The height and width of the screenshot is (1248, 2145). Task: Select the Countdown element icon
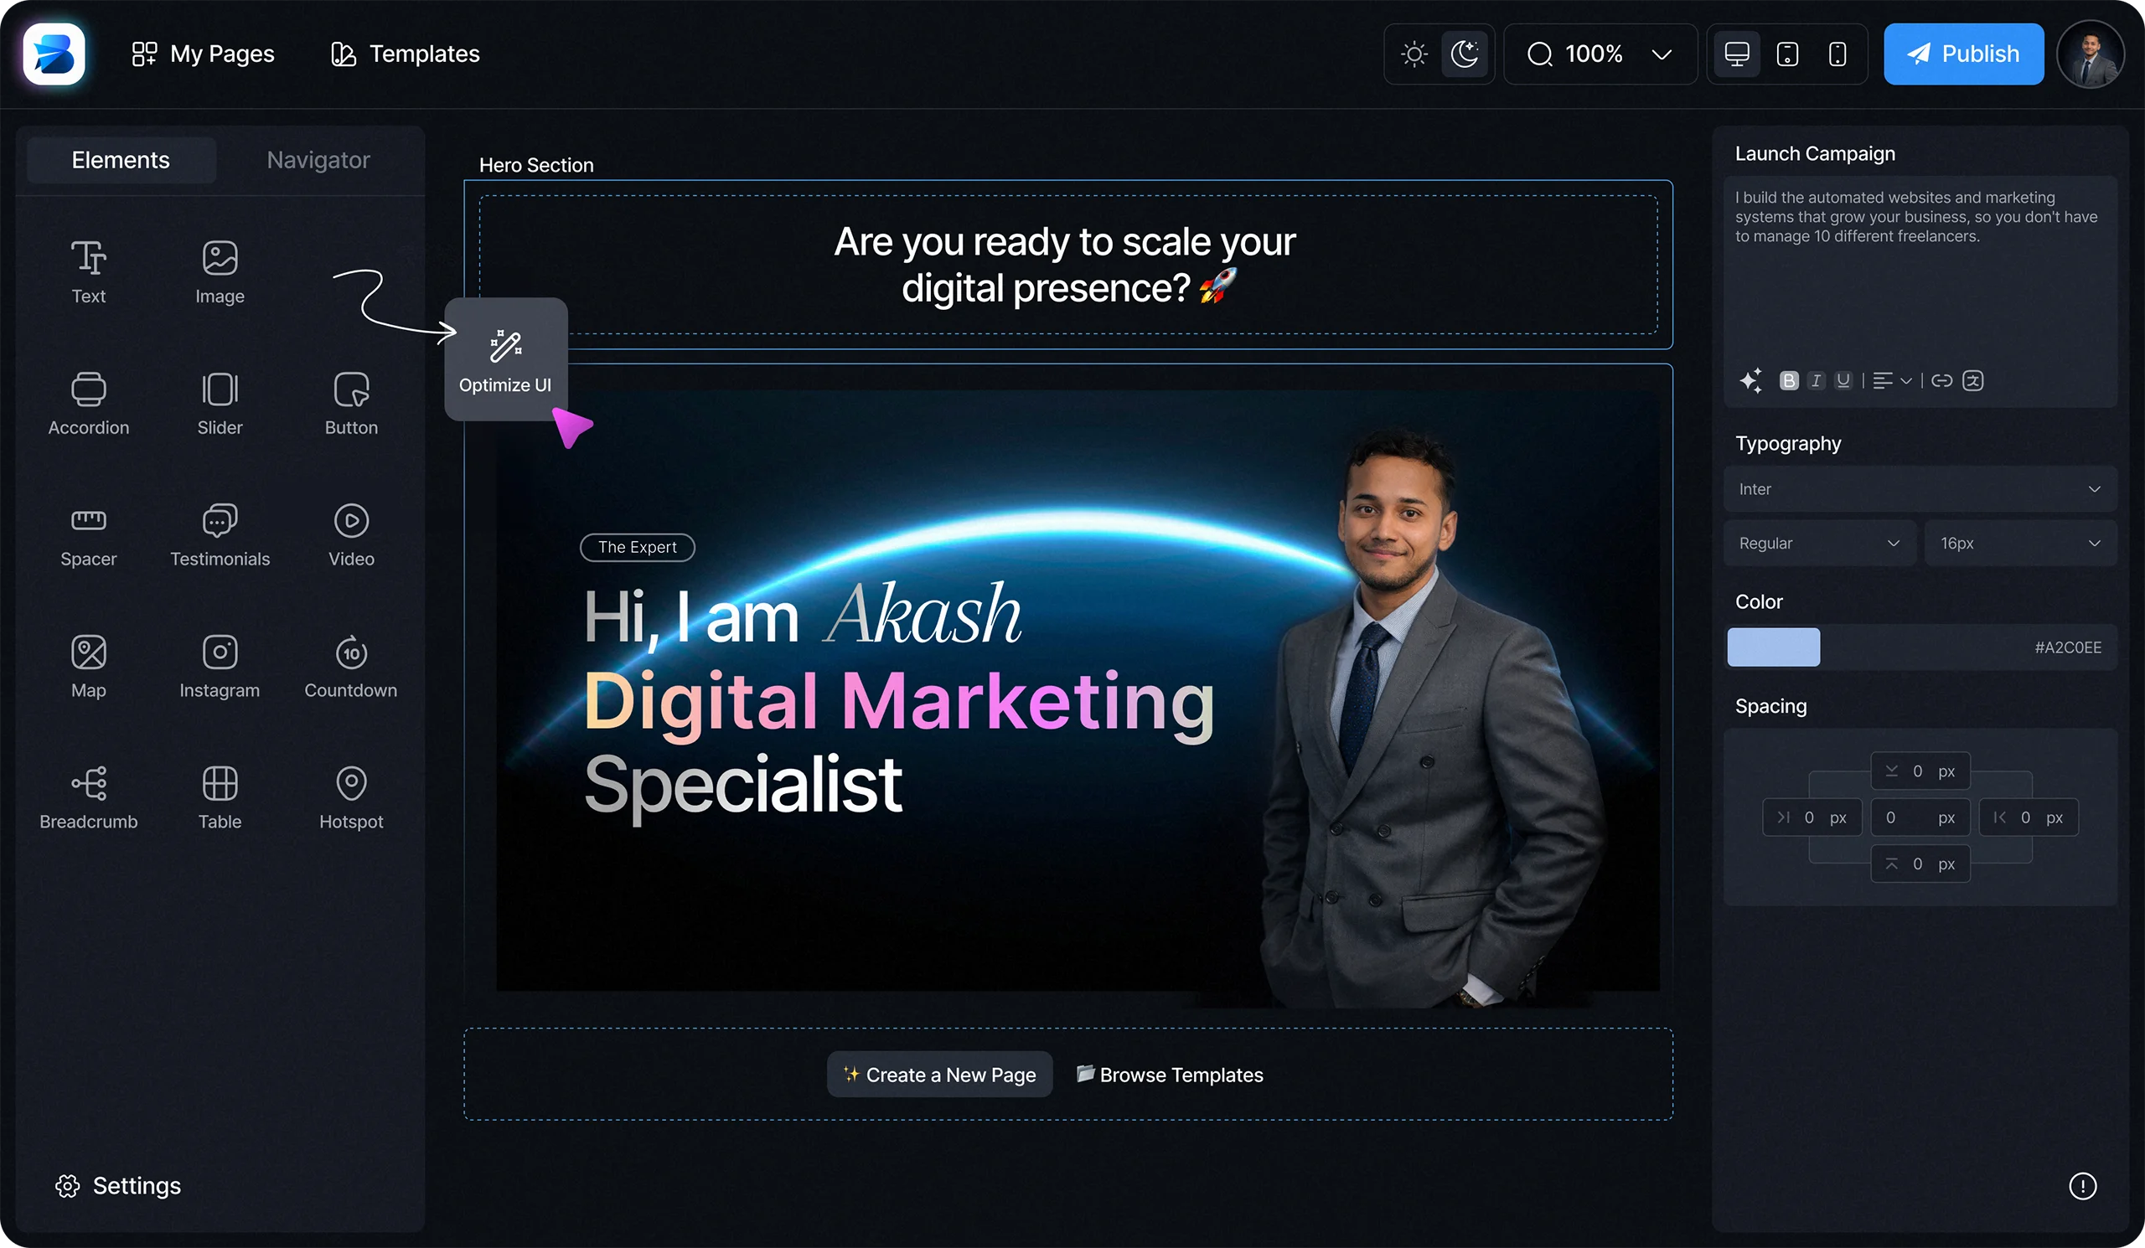[351, 652]
